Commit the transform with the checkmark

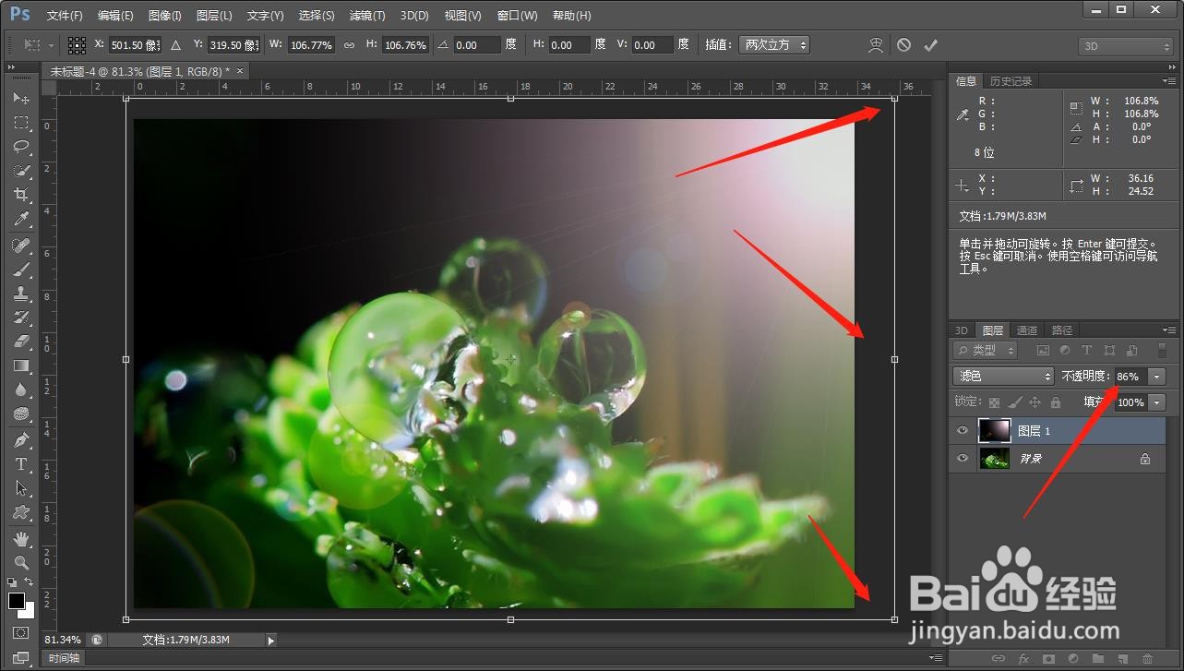tap(930, 44)
